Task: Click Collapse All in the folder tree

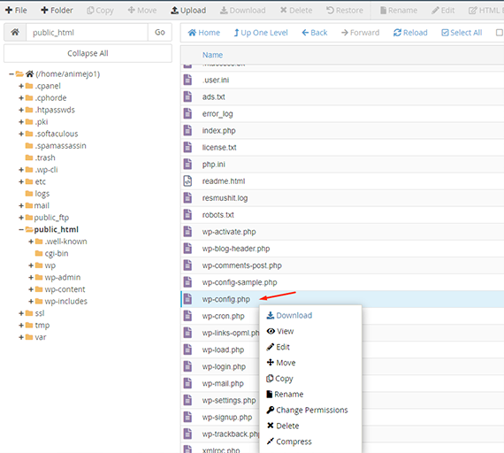Action: point(88,53)
